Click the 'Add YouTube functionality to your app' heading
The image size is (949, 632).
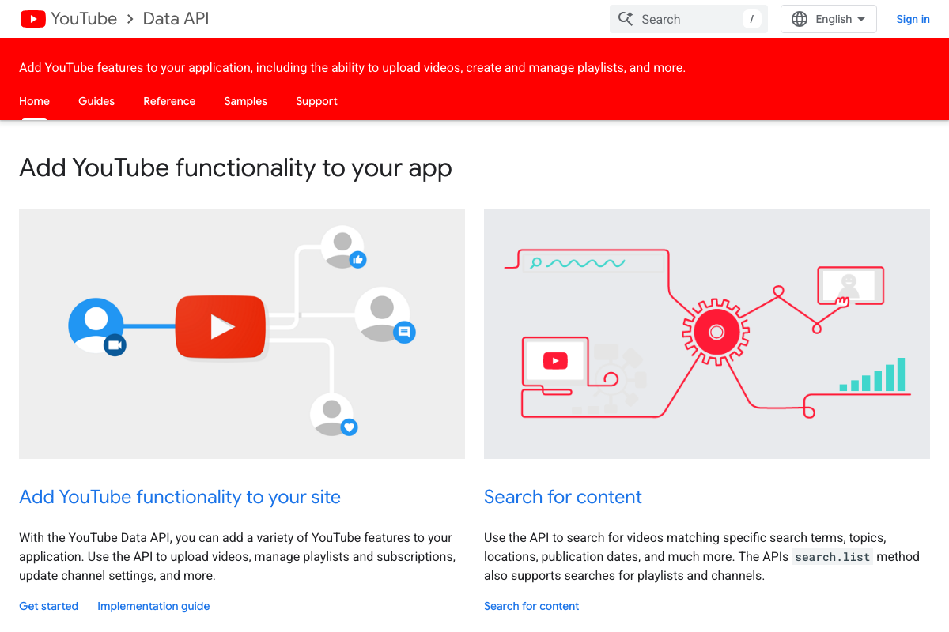click(236, 167)
